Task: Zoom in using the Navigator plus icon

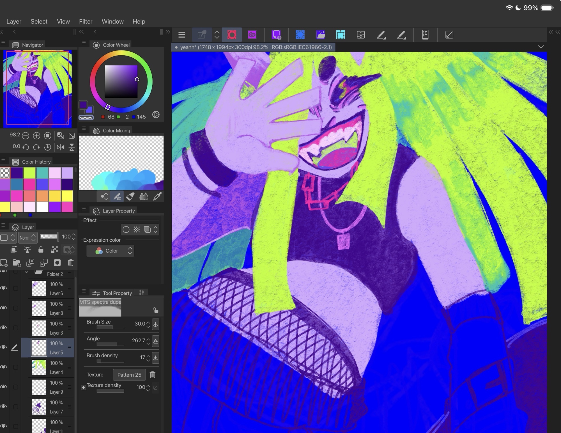Action: [x=36, y=136]
